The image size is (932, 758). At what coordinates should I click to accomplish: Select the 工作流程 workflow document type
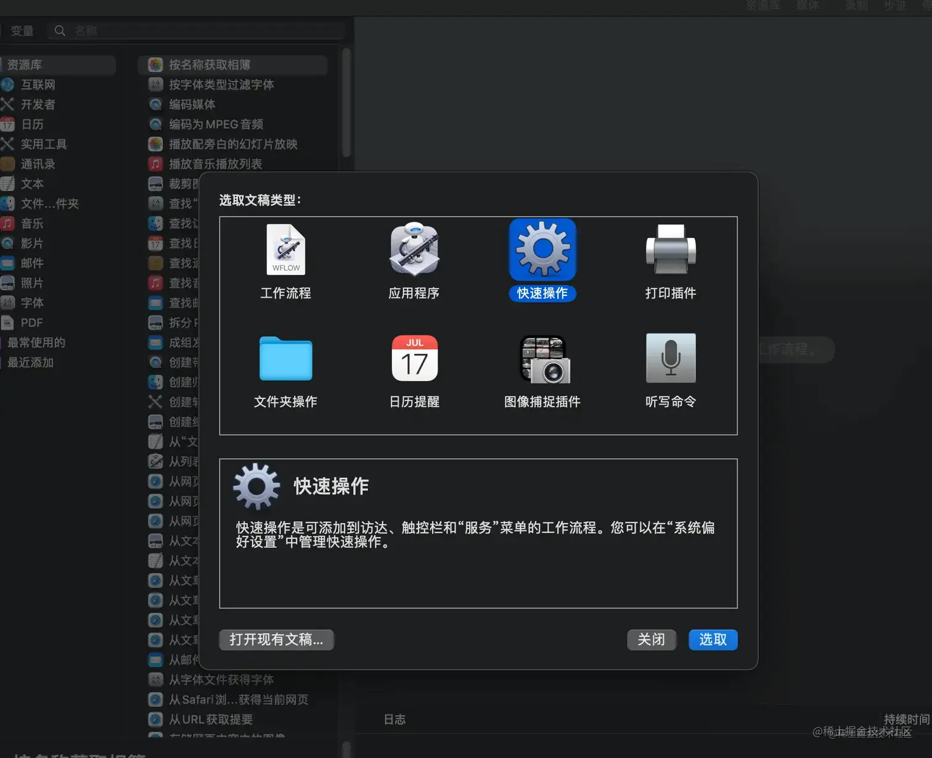[x=285, y=262]
